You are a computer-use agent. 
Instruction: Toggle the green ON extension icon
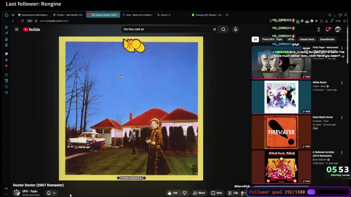298,21
